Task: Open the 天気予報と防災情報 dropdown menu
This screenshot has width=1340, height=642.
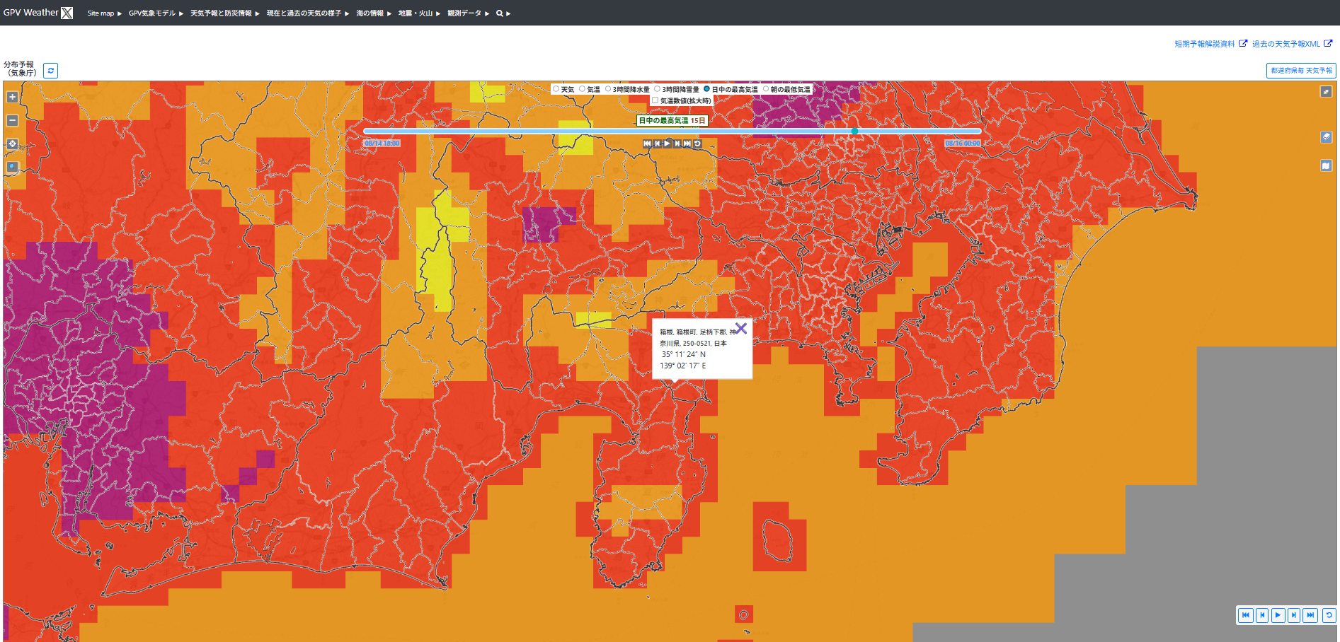Action: click(x=224, y=13)
